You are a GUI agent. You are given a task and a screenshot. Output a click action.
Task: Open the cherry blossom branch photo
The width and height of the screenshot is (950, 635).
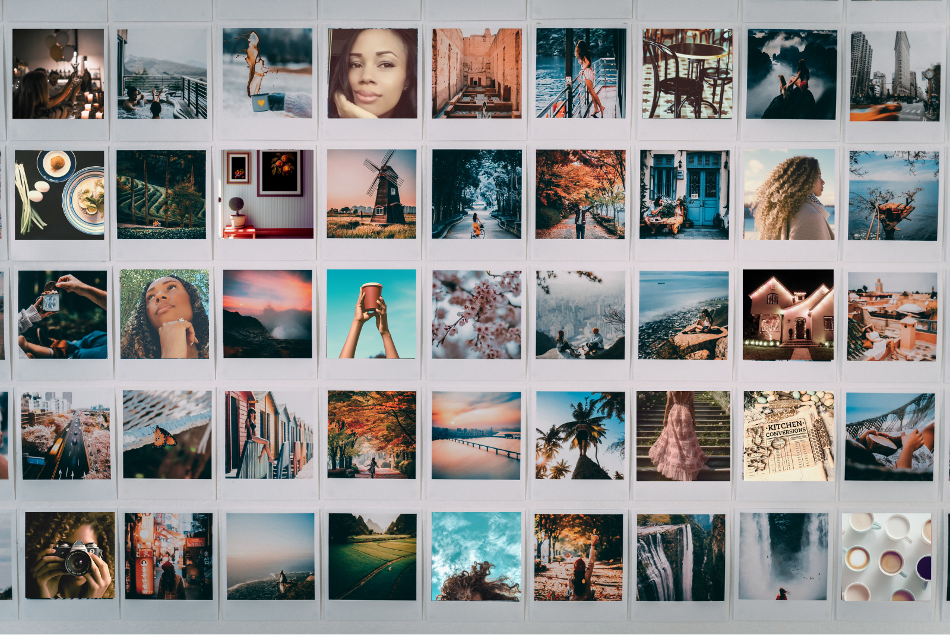click(476, 315)
